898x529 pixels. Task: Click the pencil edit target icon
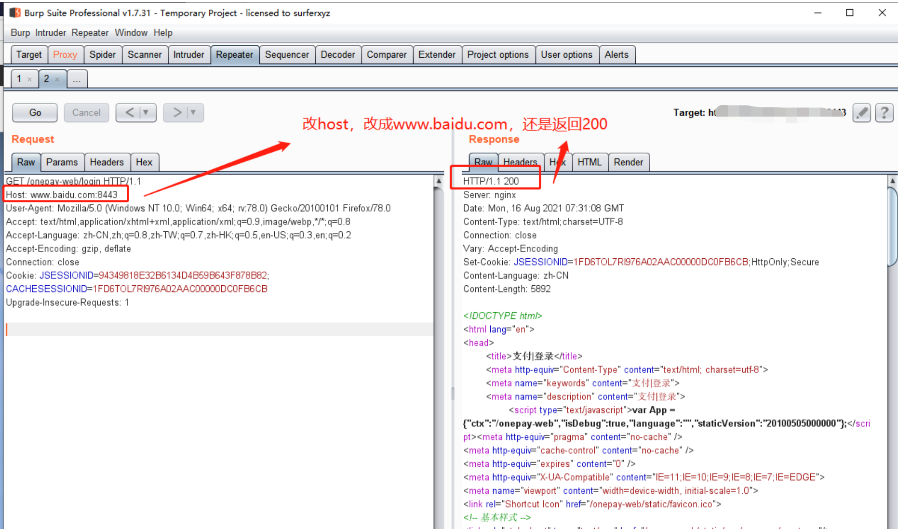tap(861, 113)
